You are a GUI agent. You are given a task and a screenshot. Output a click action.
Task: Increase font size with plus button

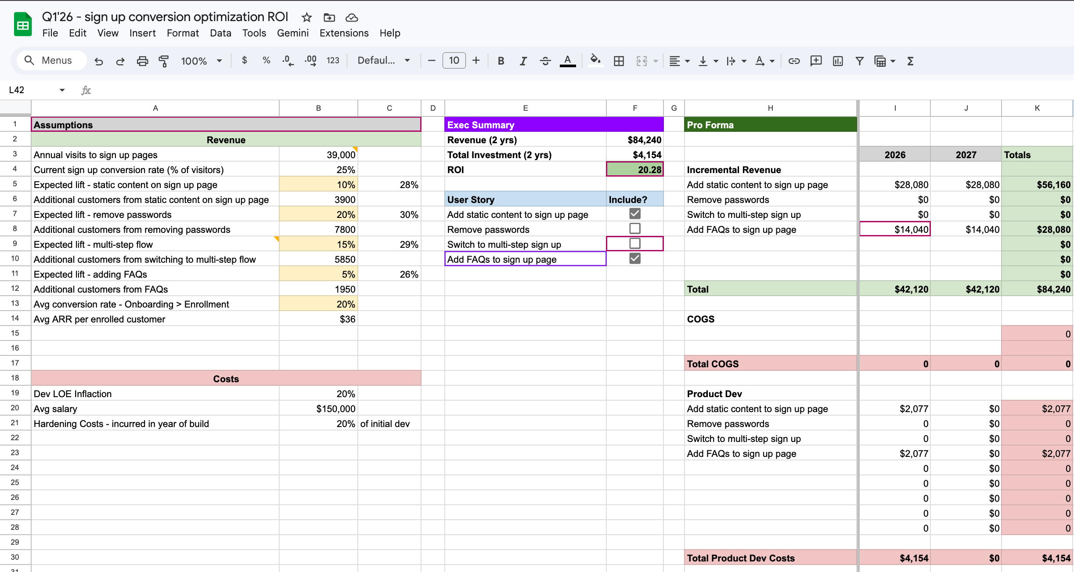click(x=476, y=61)
